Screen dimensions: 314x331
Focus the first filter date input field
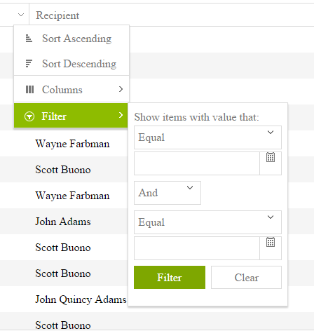197,163
